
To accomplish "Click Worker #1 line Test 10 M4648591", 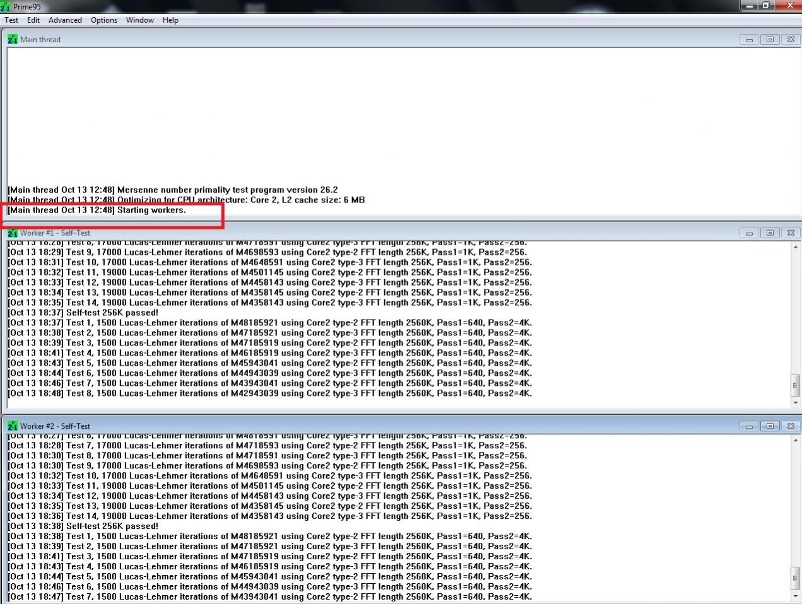I will point(270,262).
